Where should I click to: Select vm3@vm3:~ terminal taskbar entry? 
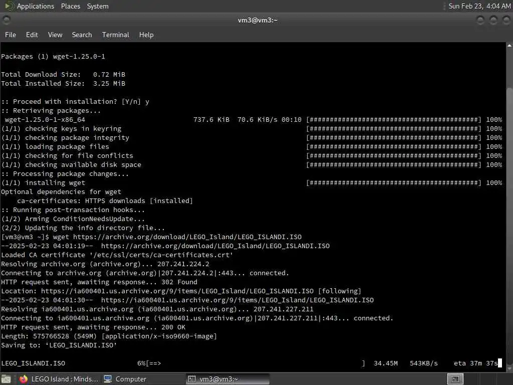tap(228, 379)
